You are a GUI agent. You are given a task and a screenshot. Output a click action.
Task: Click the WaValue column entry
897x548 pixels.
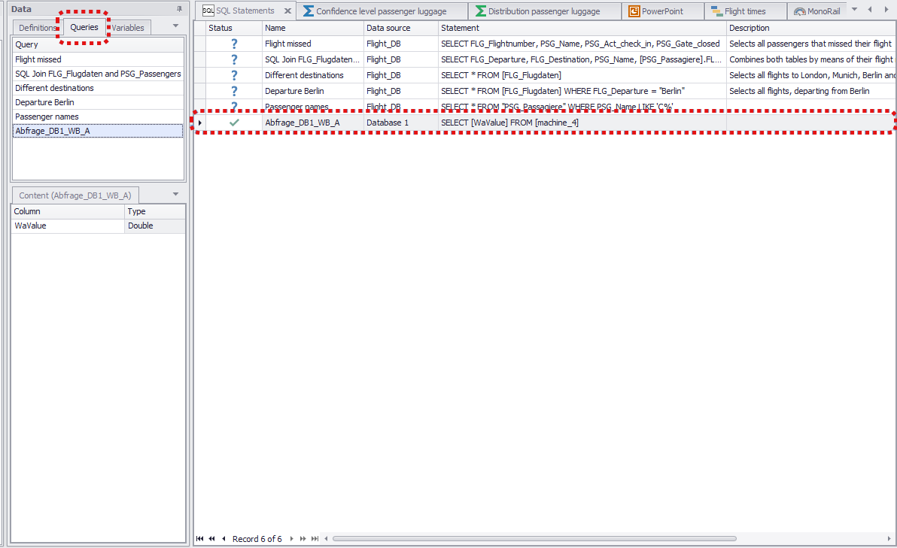(x=68, y=226)
